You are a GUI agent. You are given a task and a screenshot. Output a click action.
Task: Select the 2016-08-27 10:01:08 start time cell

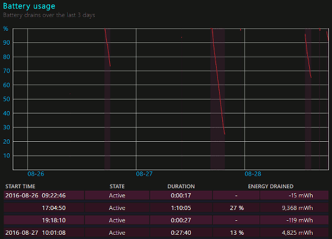44,232
